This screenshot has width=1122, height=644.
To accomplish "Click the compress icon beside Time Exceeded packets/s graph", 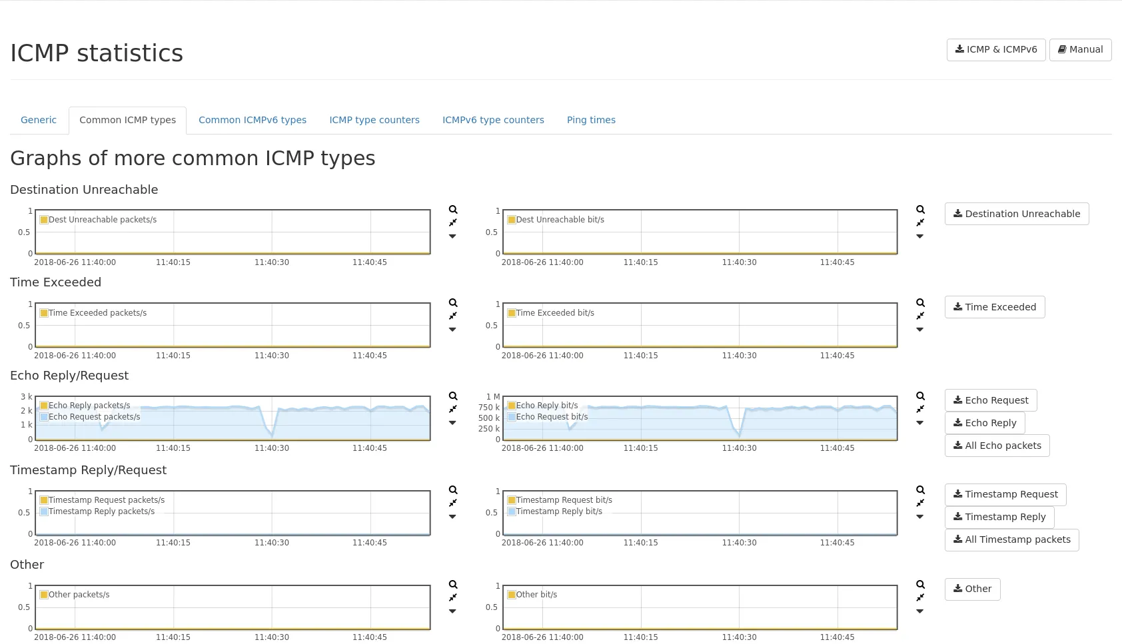I will 453,316.
